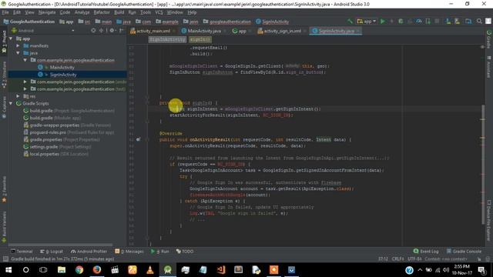Click the Attach debugger to process icon
This screenshot has width=493, height=277.
click(428, 22)
